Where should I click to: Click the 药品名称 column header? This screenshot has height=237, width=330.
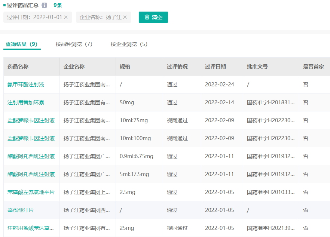(18, 67)
